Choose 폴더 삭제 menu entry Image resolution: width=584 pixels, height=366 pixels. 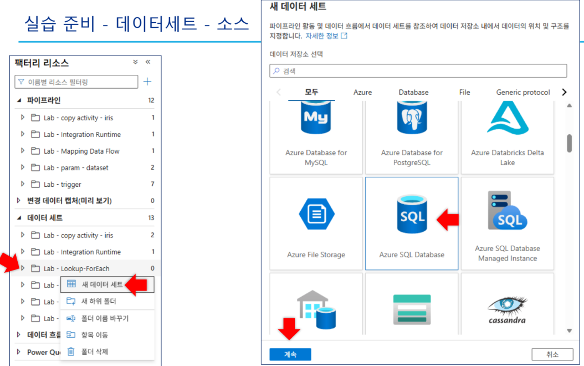(107, 352)
